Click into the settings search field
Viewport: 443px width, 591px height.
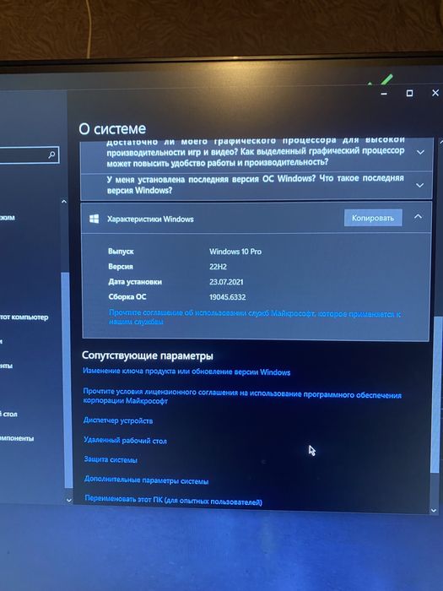click(x=28, y=155)
